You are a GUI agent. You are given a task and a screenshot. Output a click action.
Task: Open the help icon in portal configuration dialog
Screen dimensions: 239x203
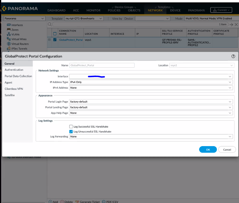(233, 56)
